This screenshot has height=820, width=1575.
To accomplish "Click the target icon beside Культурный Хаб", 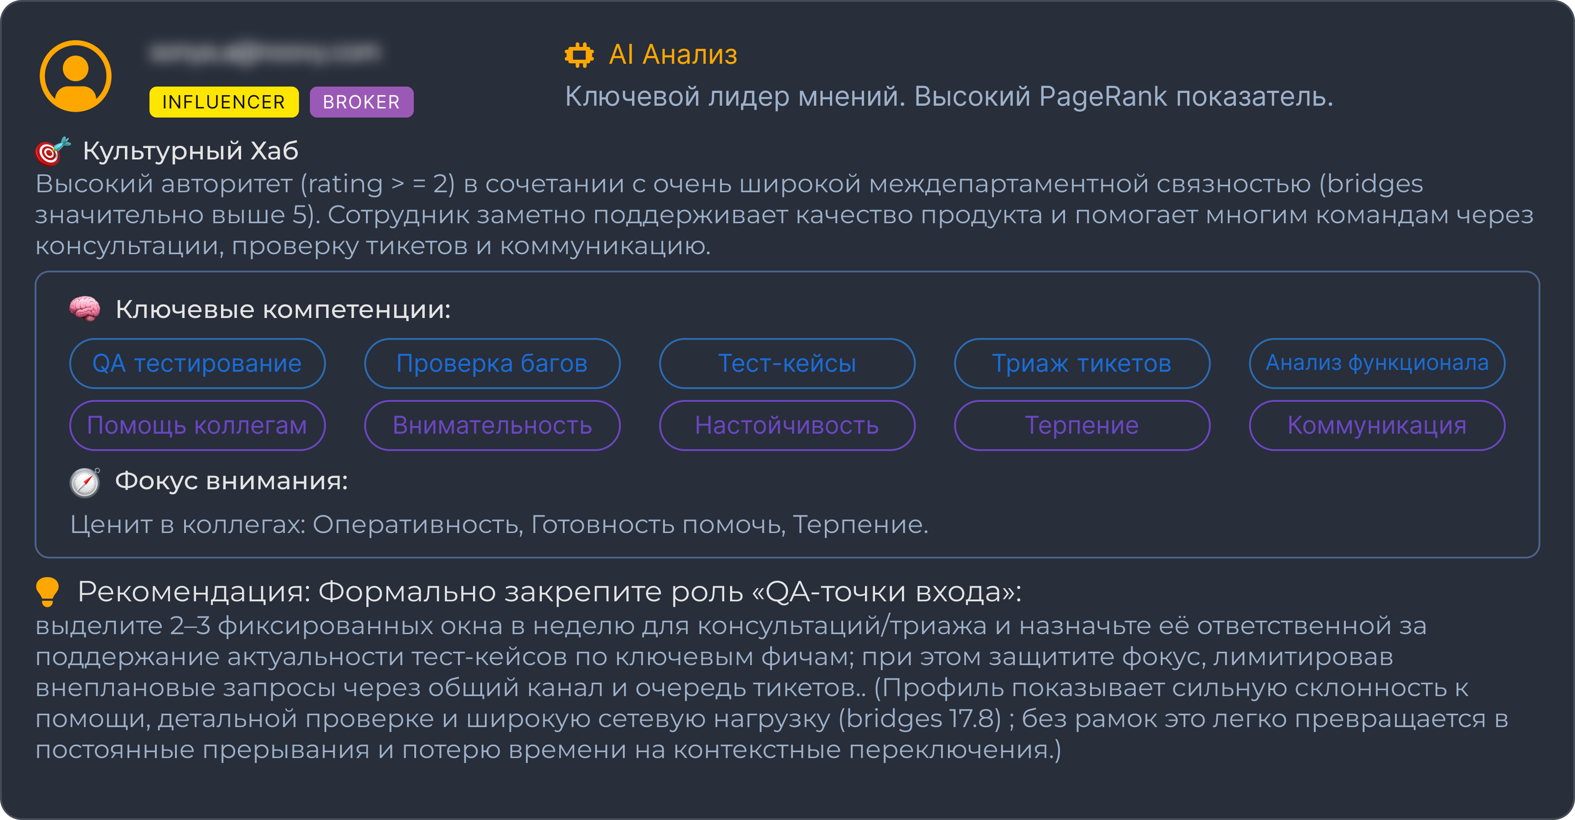I will coord(52,151).
